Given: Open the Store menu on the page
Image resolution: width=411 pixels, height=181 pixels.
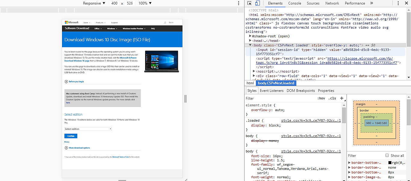Looking at the screenshot, I should click(x=86, y=23).
